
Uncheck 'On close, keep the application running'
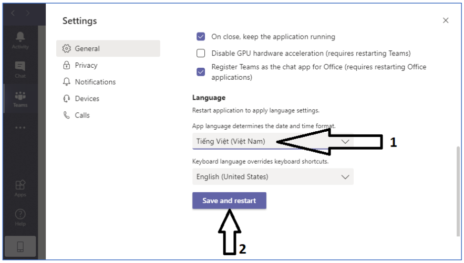coord(200,37)
